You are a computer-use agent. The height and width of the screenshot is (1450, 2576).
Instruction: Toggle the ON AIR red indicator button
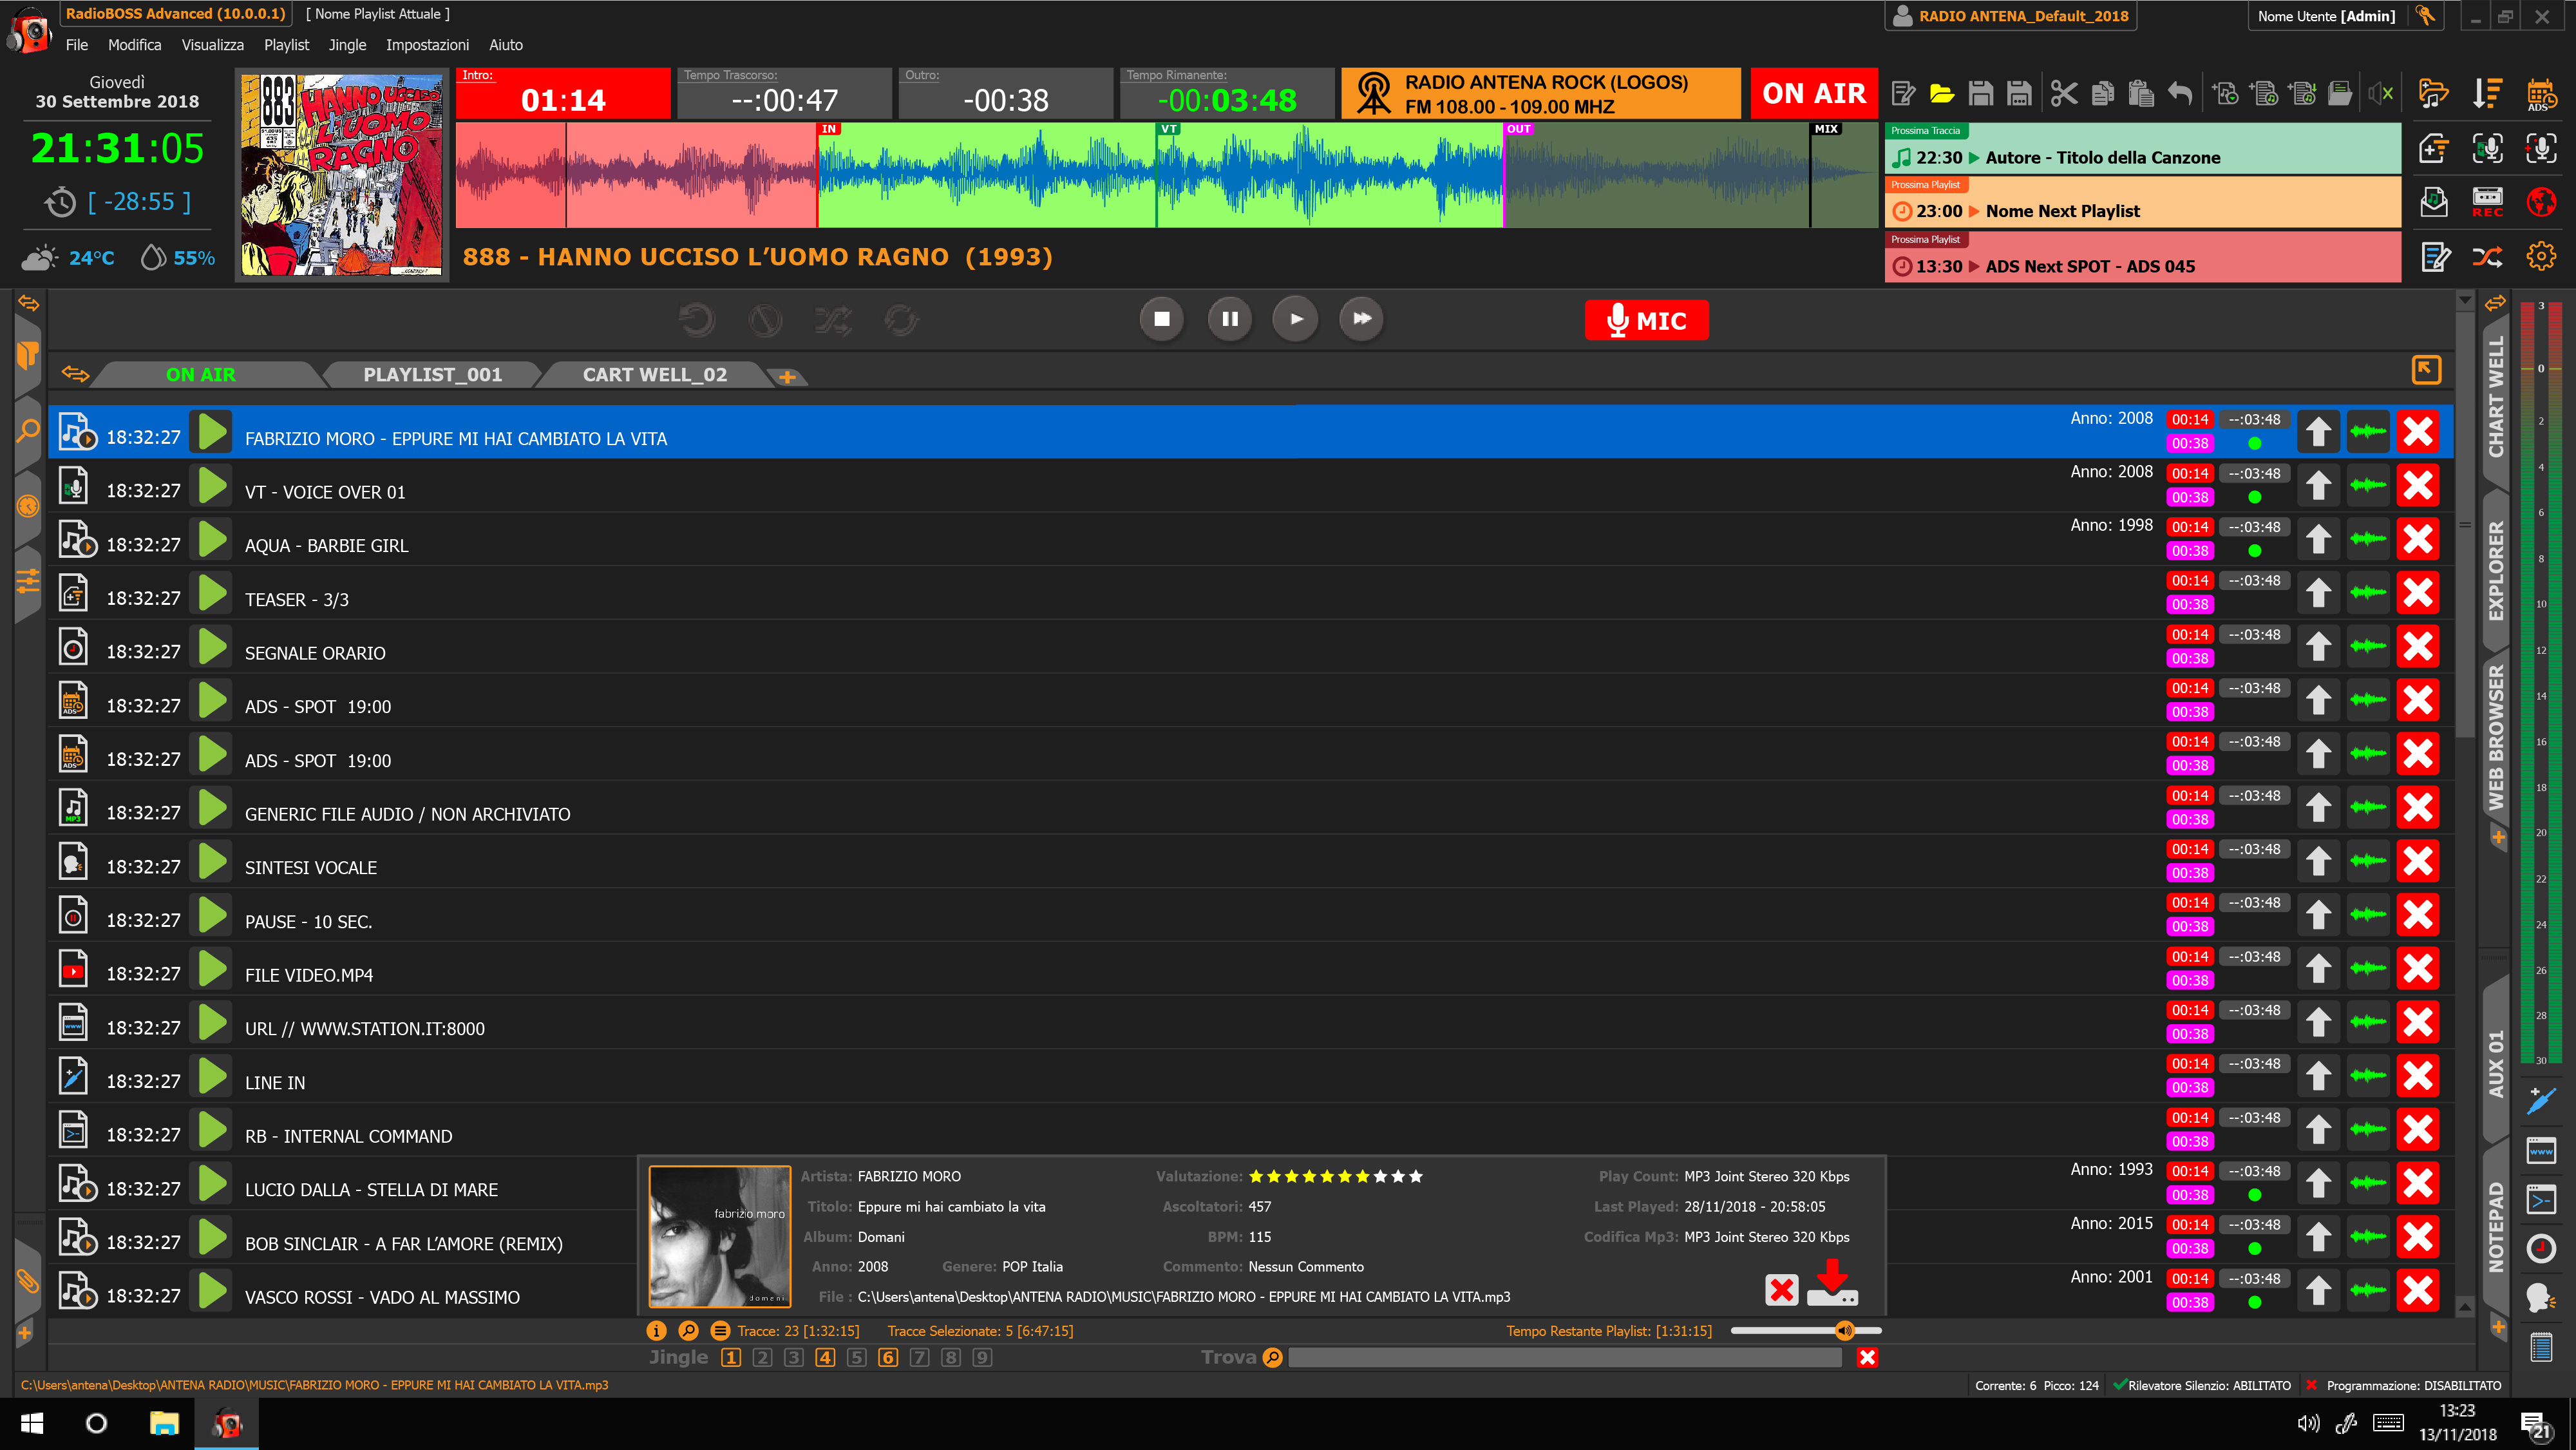(x=1813, y=93)
